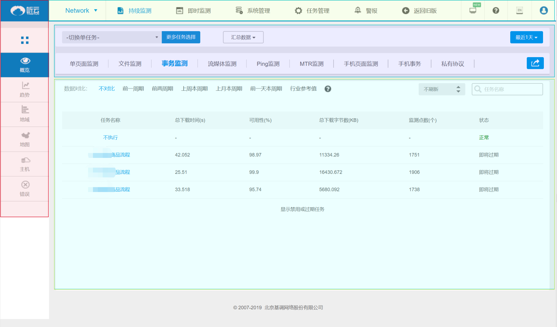Open the -切换单任务- combo box
This screenshot has height=327, width=557.
point(112,37)
